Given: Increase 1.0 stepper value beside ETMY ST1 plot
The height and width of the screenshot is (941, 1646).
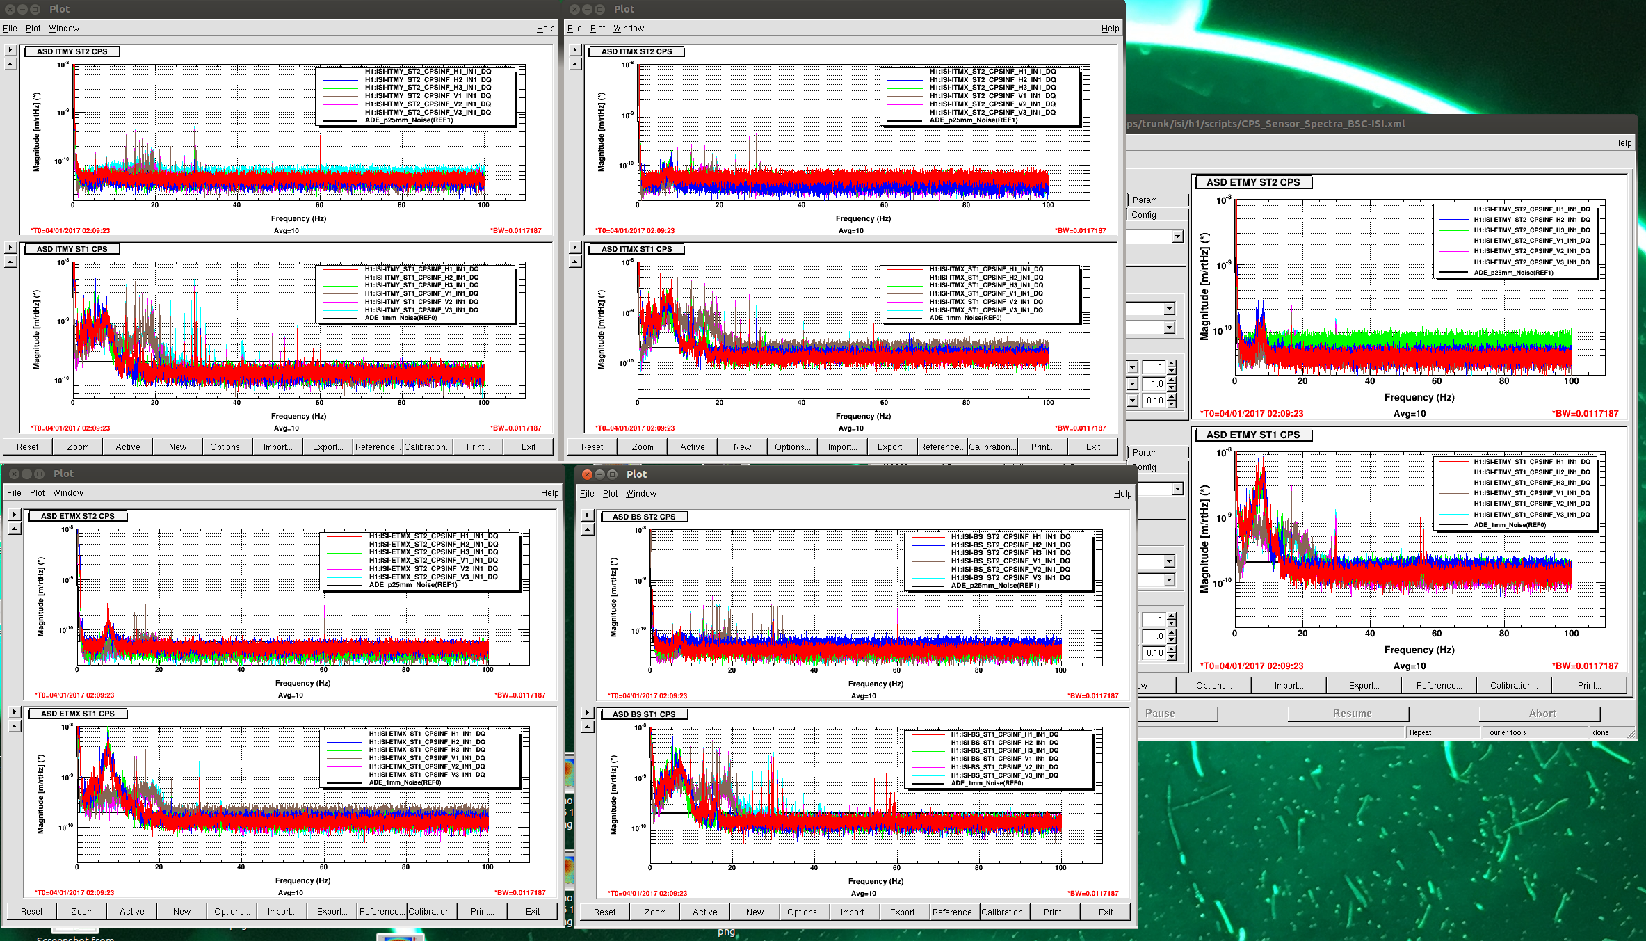Looking at the screenshot, I should click(x=1172, y=633).
